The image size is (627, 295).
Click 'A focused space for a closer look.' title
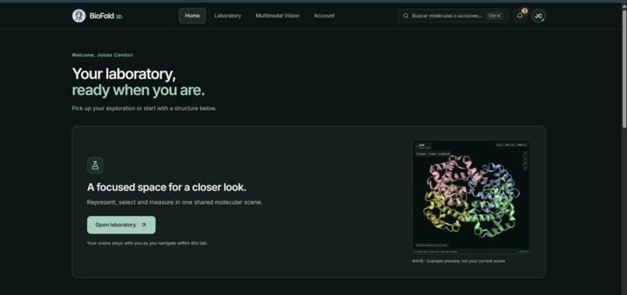(x=166, y=188)
